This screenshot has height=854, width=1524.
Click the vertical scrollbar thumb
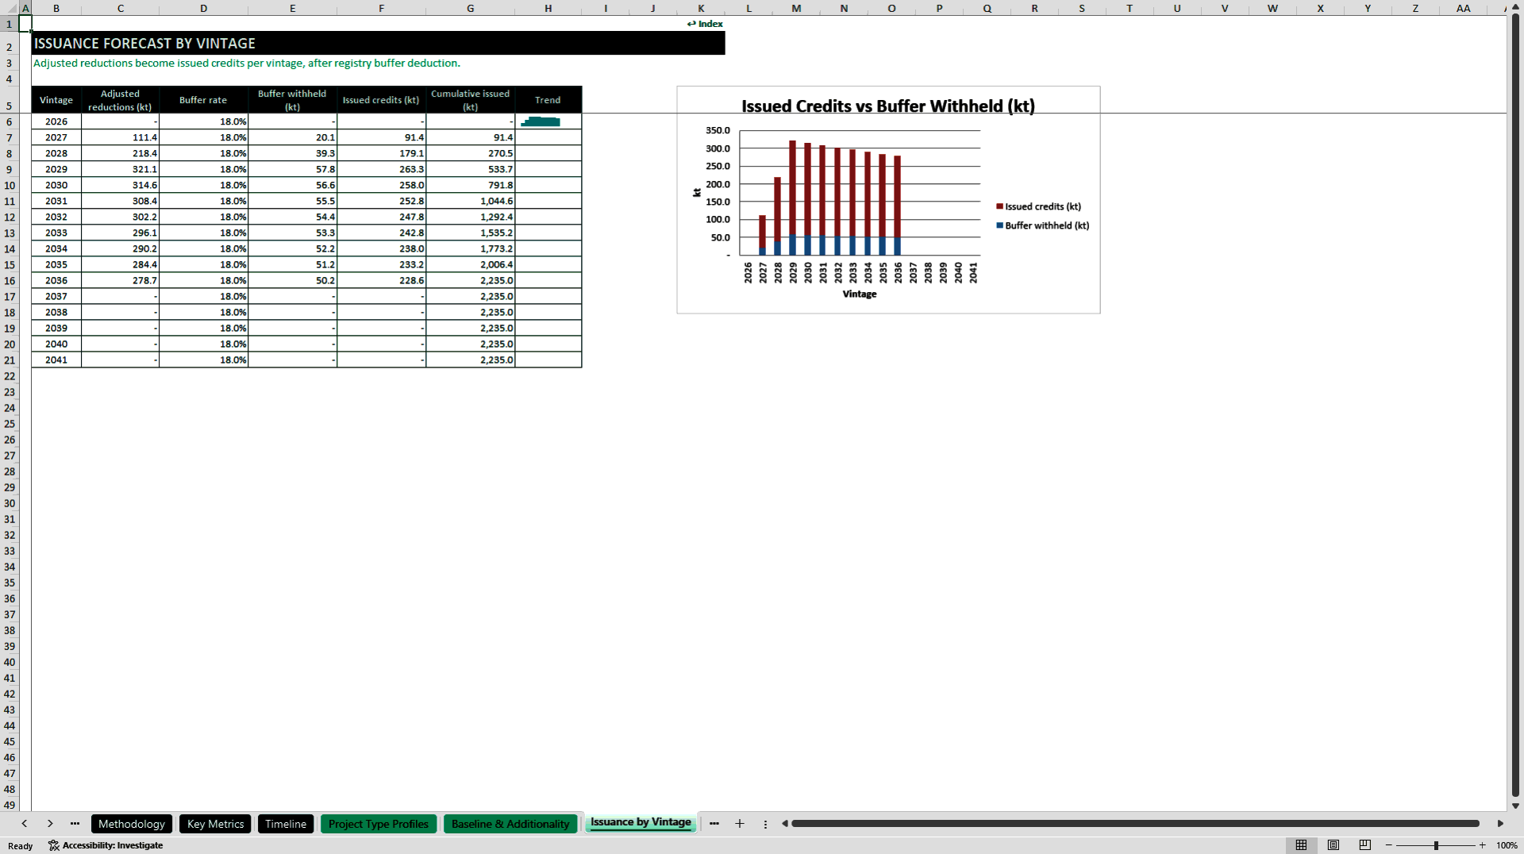1515,405
